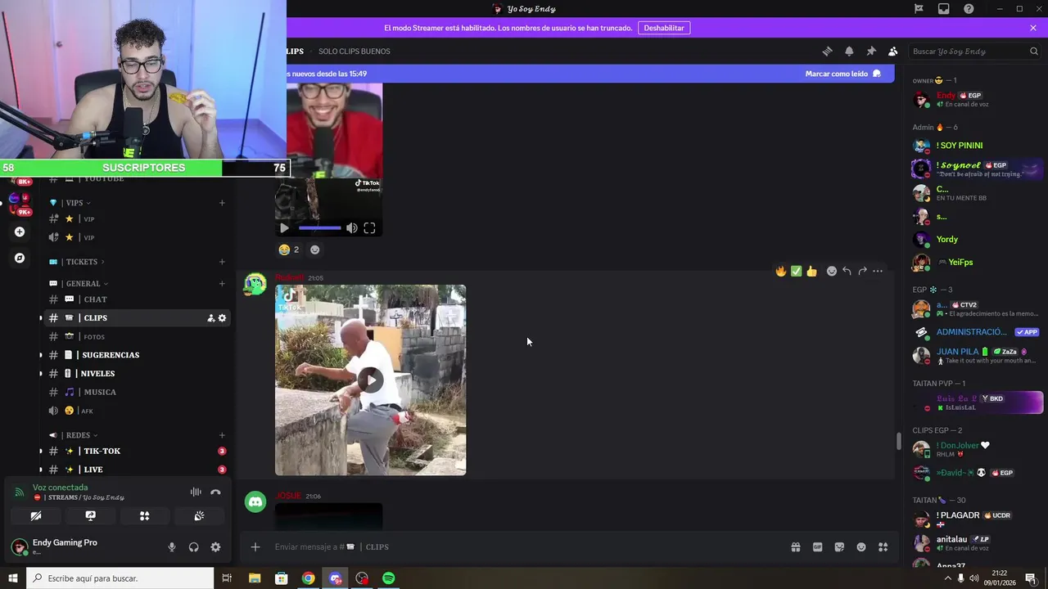The width and height of the screenshot is (1048, 589).
Task: Open the emoji picker in message bar
Action: (x=861, y=546)
